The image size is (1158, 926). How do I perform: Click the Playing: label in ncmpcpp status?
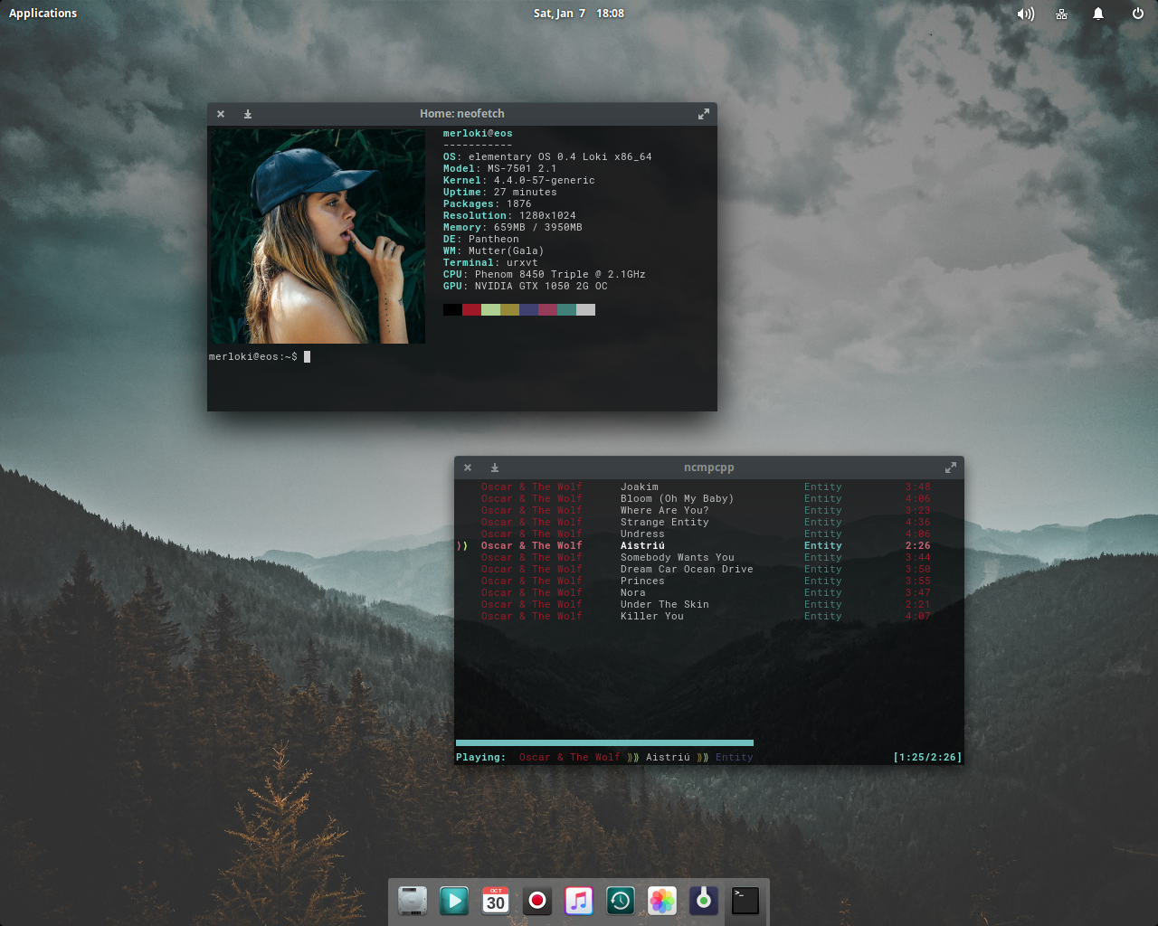(x=481, y=758)
